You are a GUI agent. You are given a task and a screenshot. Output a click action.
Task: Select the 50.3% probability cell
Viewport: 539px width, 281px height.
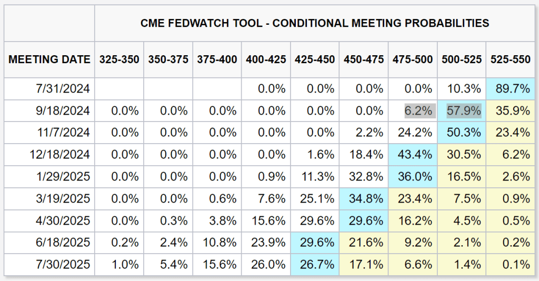(461, 133)
